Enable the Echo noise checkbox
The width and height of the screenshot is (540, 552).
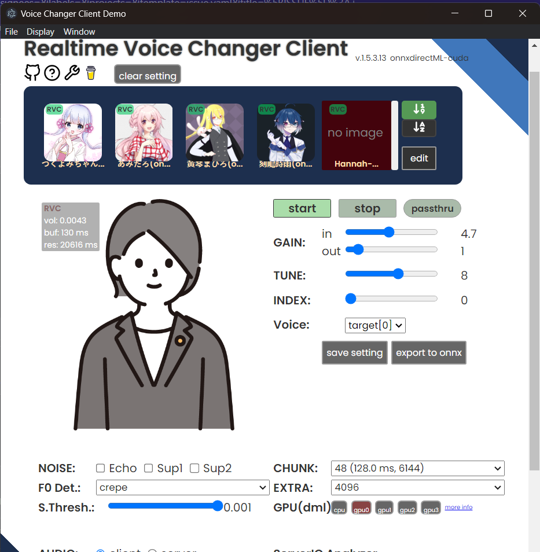(100, 468)
